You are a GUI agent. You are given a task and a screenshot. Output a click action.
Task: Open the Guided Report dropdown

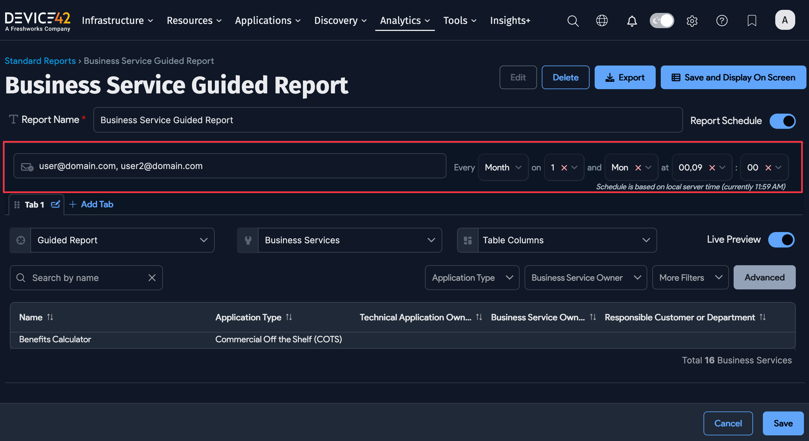[122, 240]
